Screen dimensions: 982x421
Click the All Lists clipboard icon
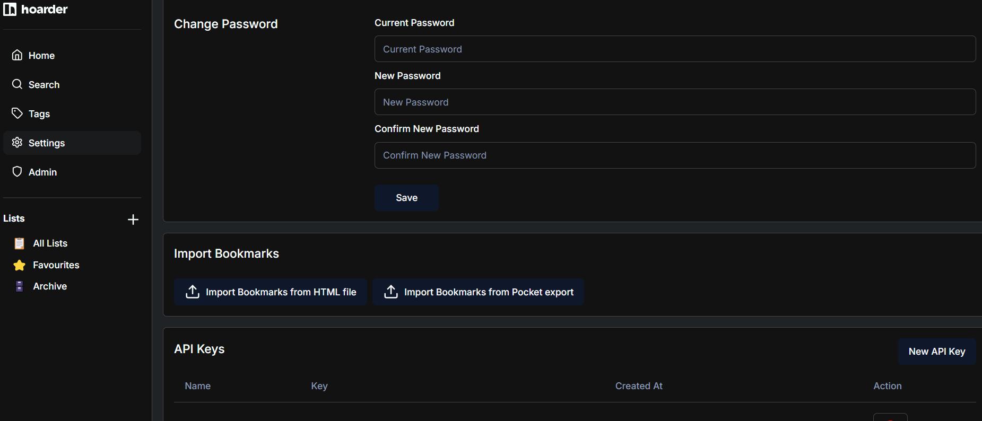pos(20,243)
